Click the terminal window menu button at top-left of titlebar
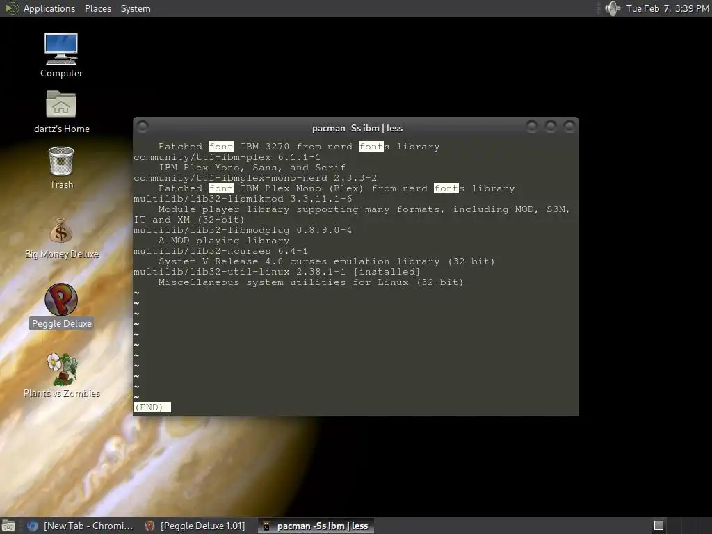 142,127
